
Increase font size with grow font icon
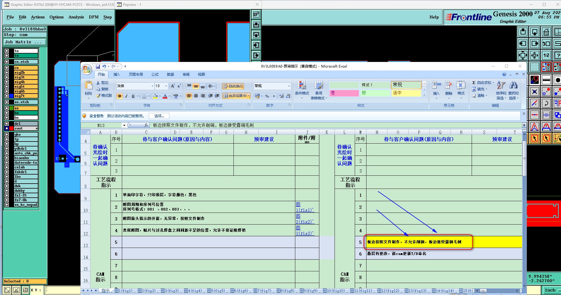pos(173,86)
